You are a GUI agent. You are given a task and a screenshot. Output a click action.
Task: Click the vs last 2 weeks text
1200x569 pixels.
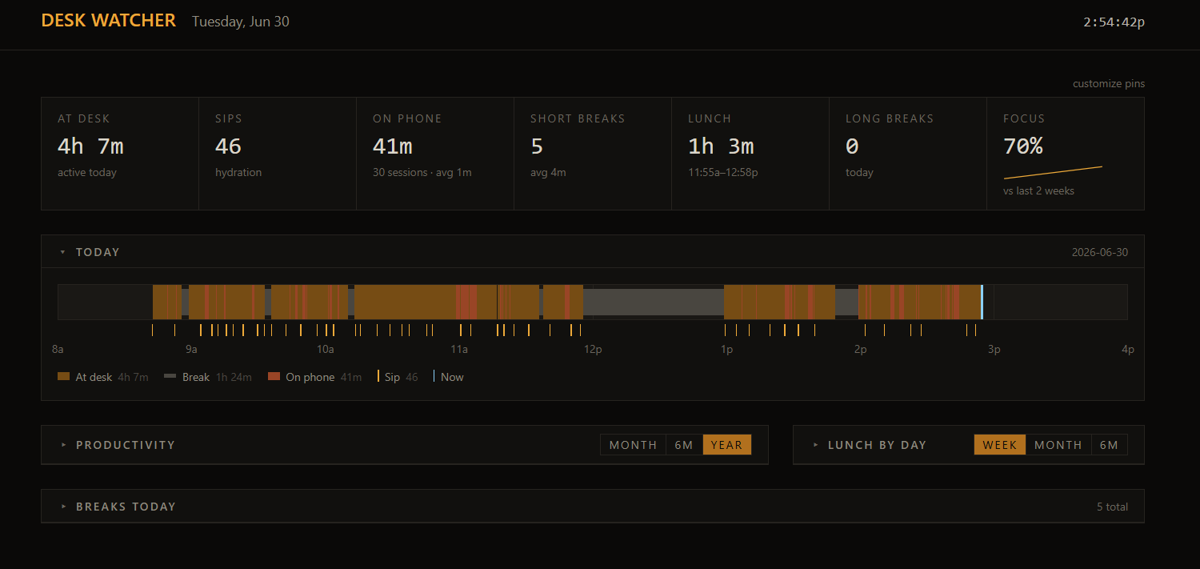point(1039,191)
